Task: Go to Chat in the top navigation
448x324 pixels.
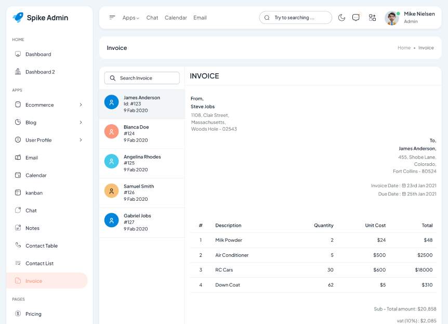Action: point(152,18)
